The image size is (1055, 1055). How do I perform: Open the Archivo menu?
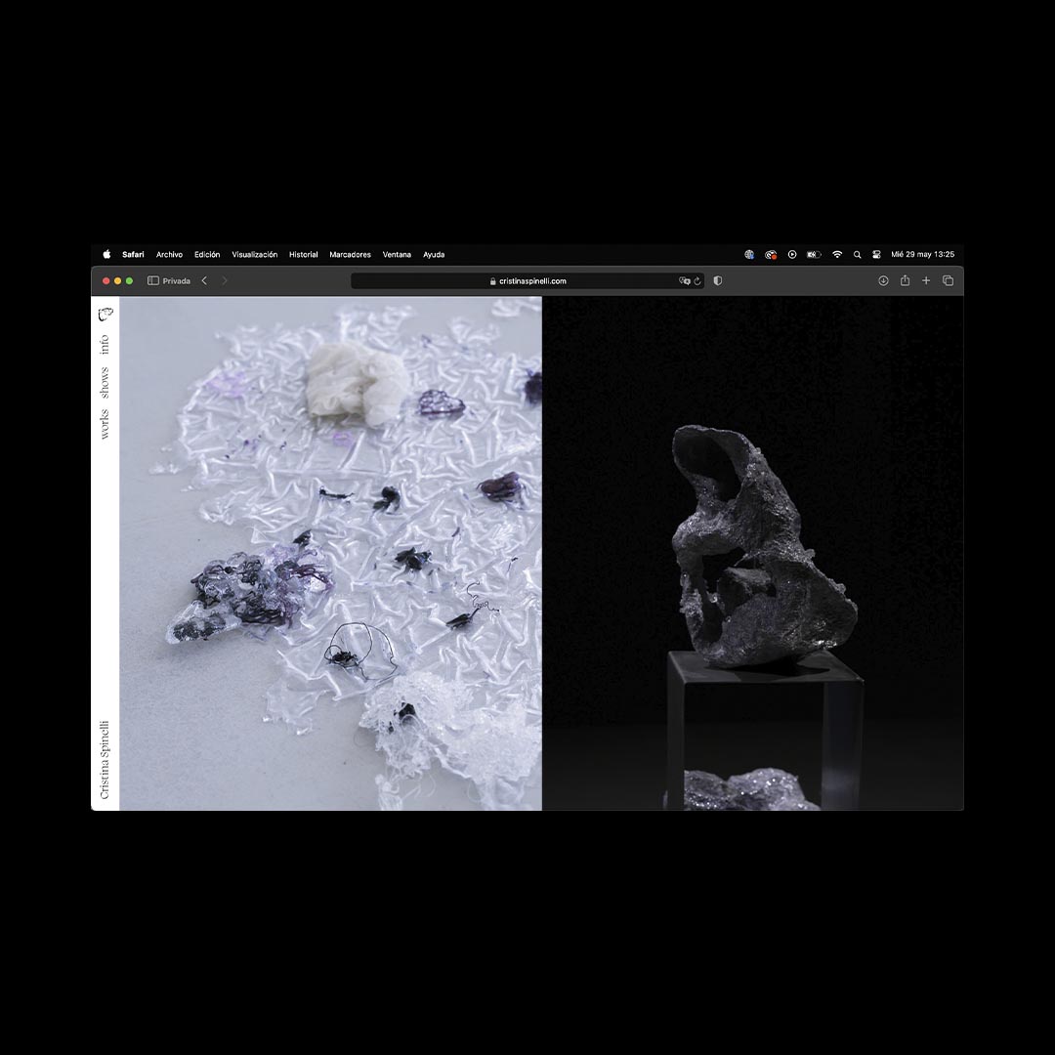[169, 254]
